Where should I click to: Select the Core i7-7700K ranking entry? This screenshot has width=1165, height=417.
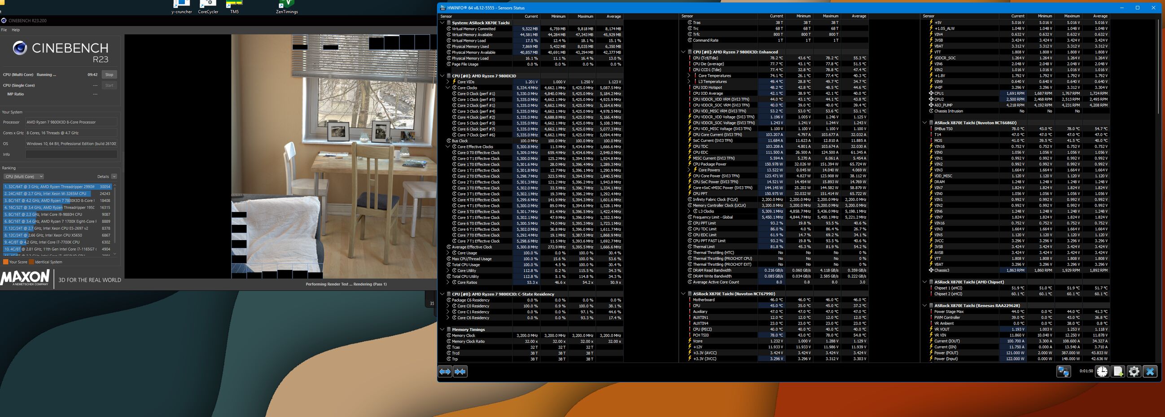click(x=57, y=242)
